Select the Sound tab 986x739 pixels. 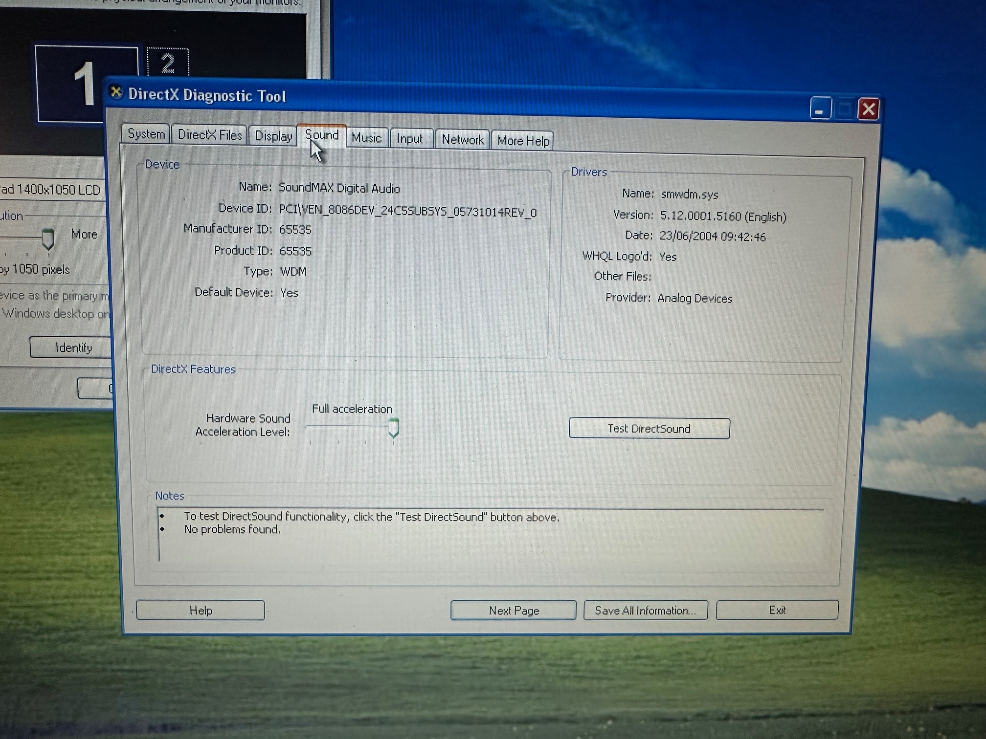pyautogui.click(x=322, y=135)
